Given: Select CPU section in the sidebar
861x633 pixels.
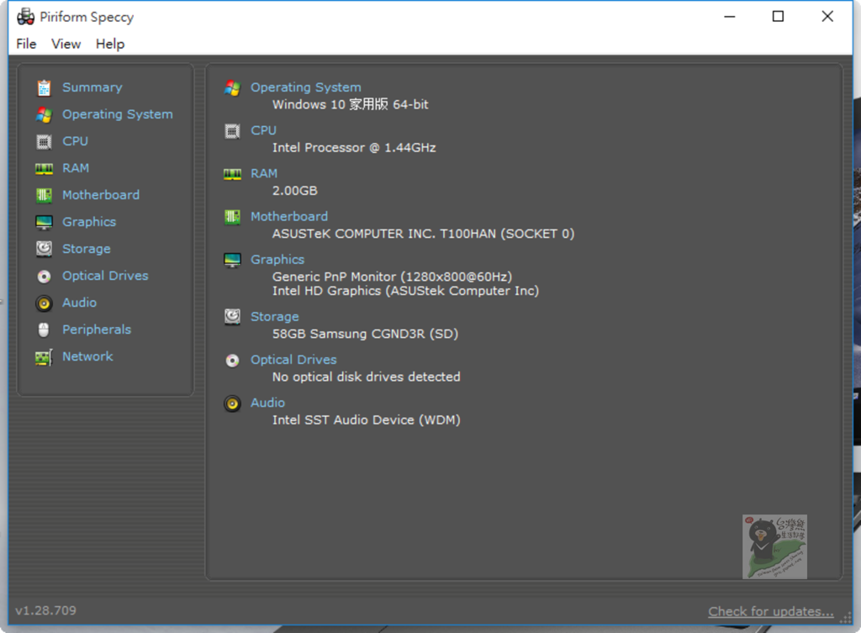Looking at the screenshot, I should pyautogui.click(x=75, y=141).
